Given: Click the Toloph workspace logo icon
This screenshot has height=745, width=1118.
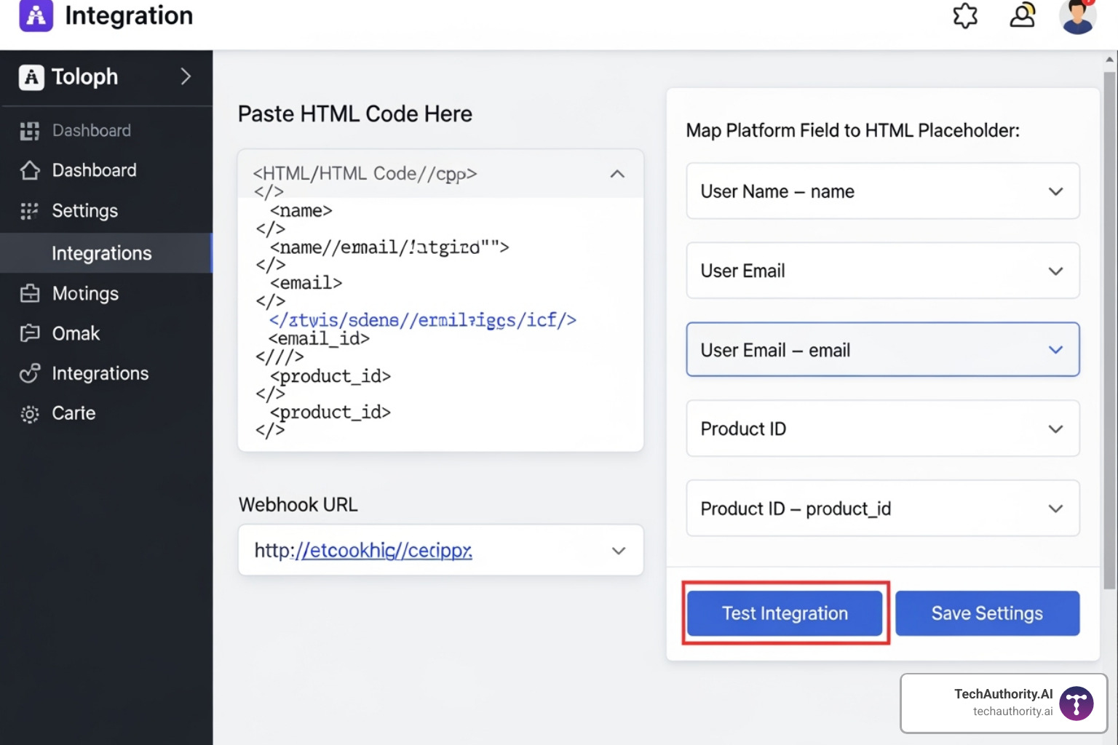Looking at the screenshot, I should (31, 76).
